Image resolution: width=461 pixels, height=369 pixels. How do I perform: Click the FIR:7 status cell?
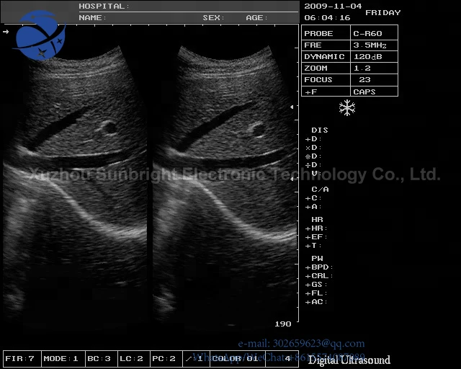point(22,359)
